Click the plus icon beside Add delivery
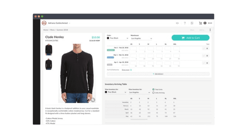247x138 pixels. [153, 74]
